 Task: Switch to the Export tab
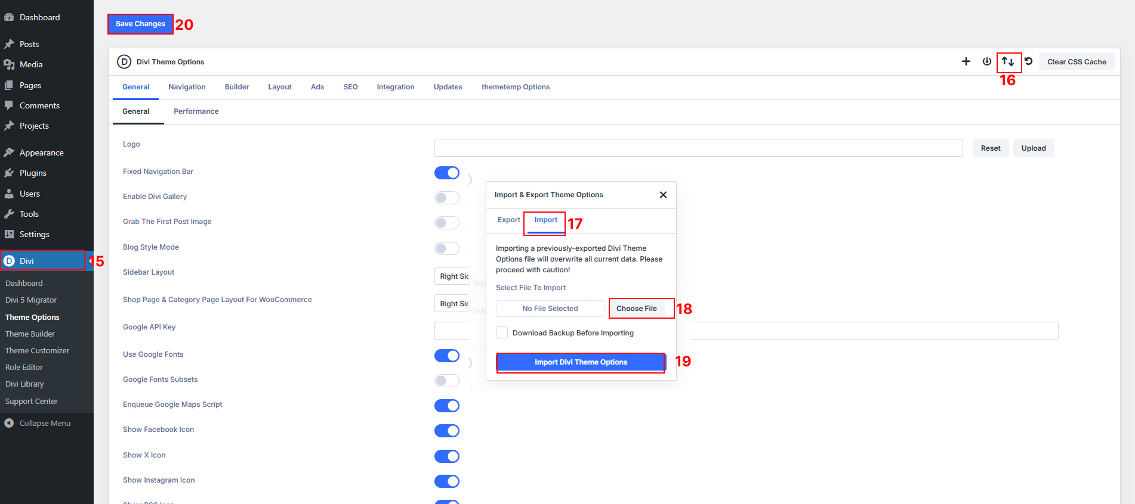pos(508,220)
